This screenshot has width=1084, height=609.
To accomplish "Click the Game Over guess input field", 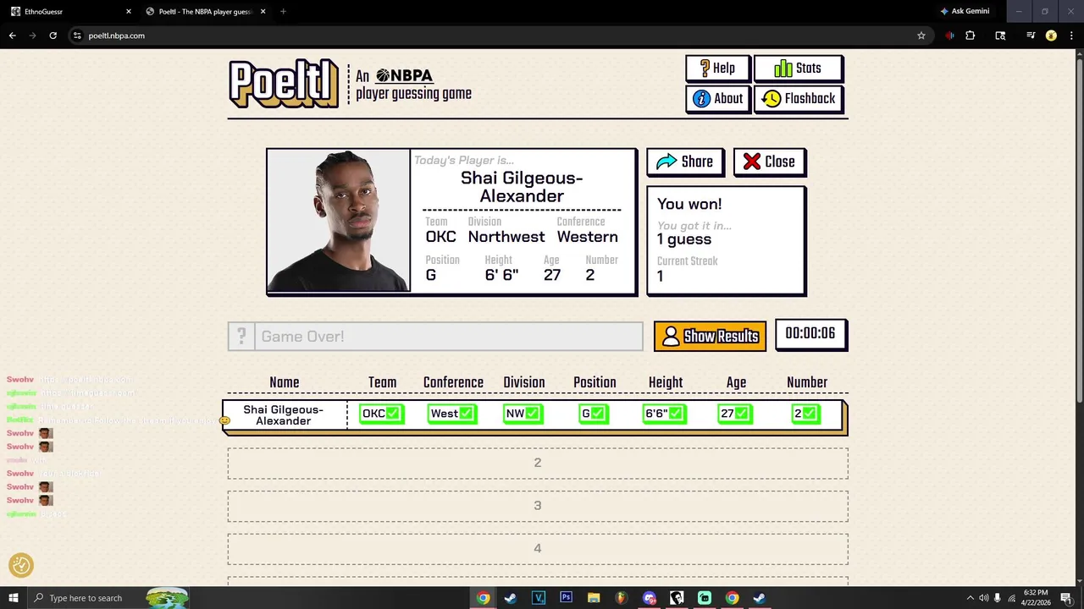I will [x=448, y=336].
